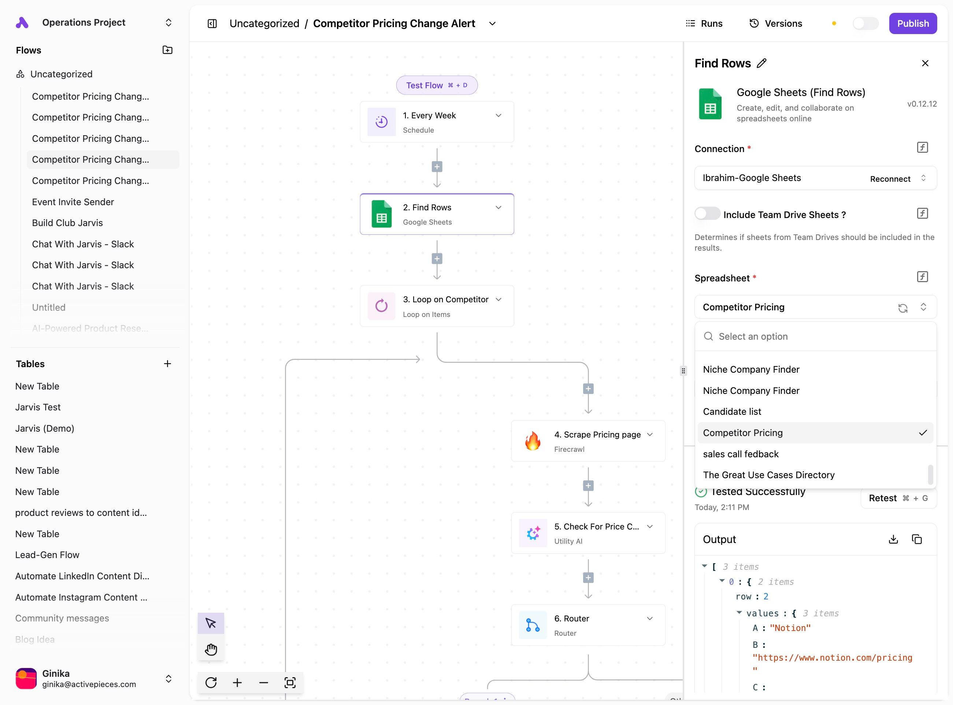The image size is (953, 705).
Task: Toggle dynamic value mode for the Spreadsheet field
Action: 922,277
